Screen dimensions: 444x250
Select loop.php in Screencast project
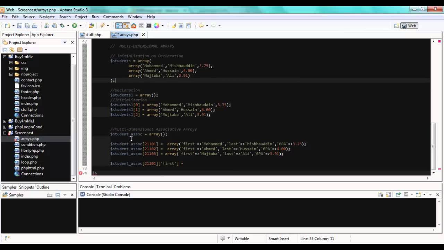click(x=29, y=162)
